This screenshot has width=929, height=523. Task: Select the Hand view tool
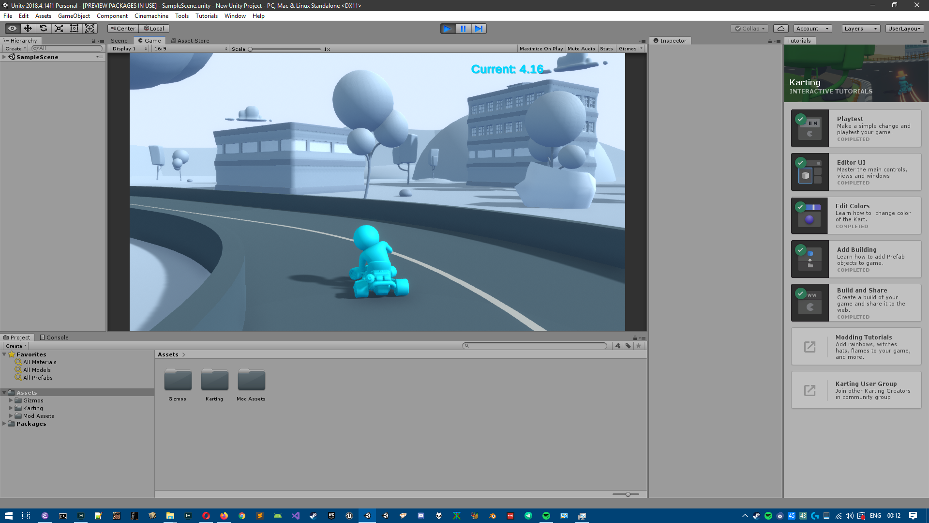pyautogui.click(x=12, y=29)
